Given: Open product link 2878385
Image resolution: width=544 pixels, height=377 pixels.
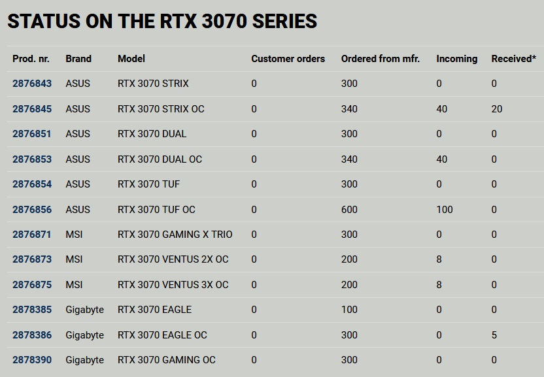Looking at the screenshot, I should coord(32,310).
